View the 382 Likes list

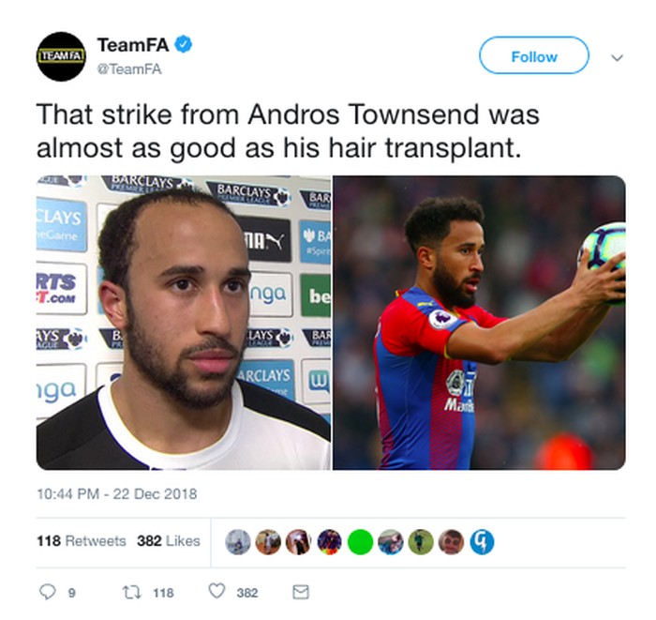pos(169,541)
